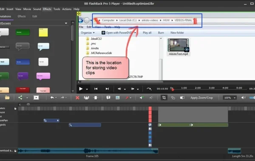Select the purple speech bubble textbox style

[23, 76]
